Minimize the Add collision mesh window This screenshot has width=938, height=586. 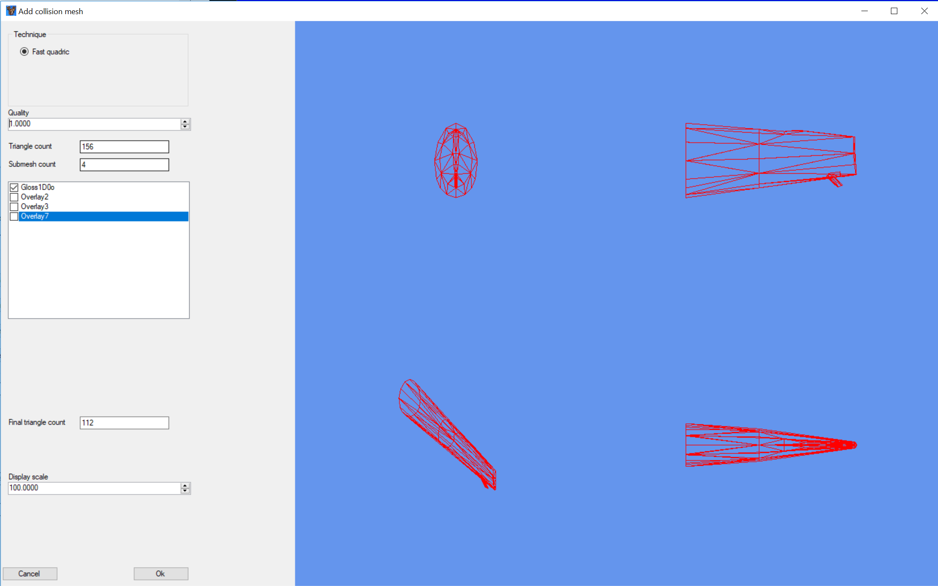(x=864, y=11)
